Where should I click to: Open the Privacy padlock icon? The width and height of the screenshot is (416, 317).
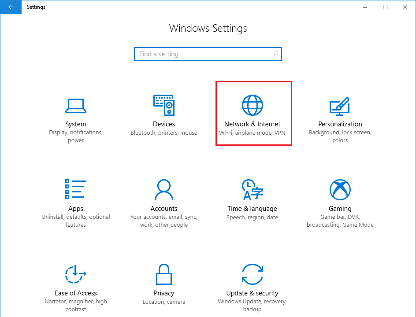tap(164, 274)
